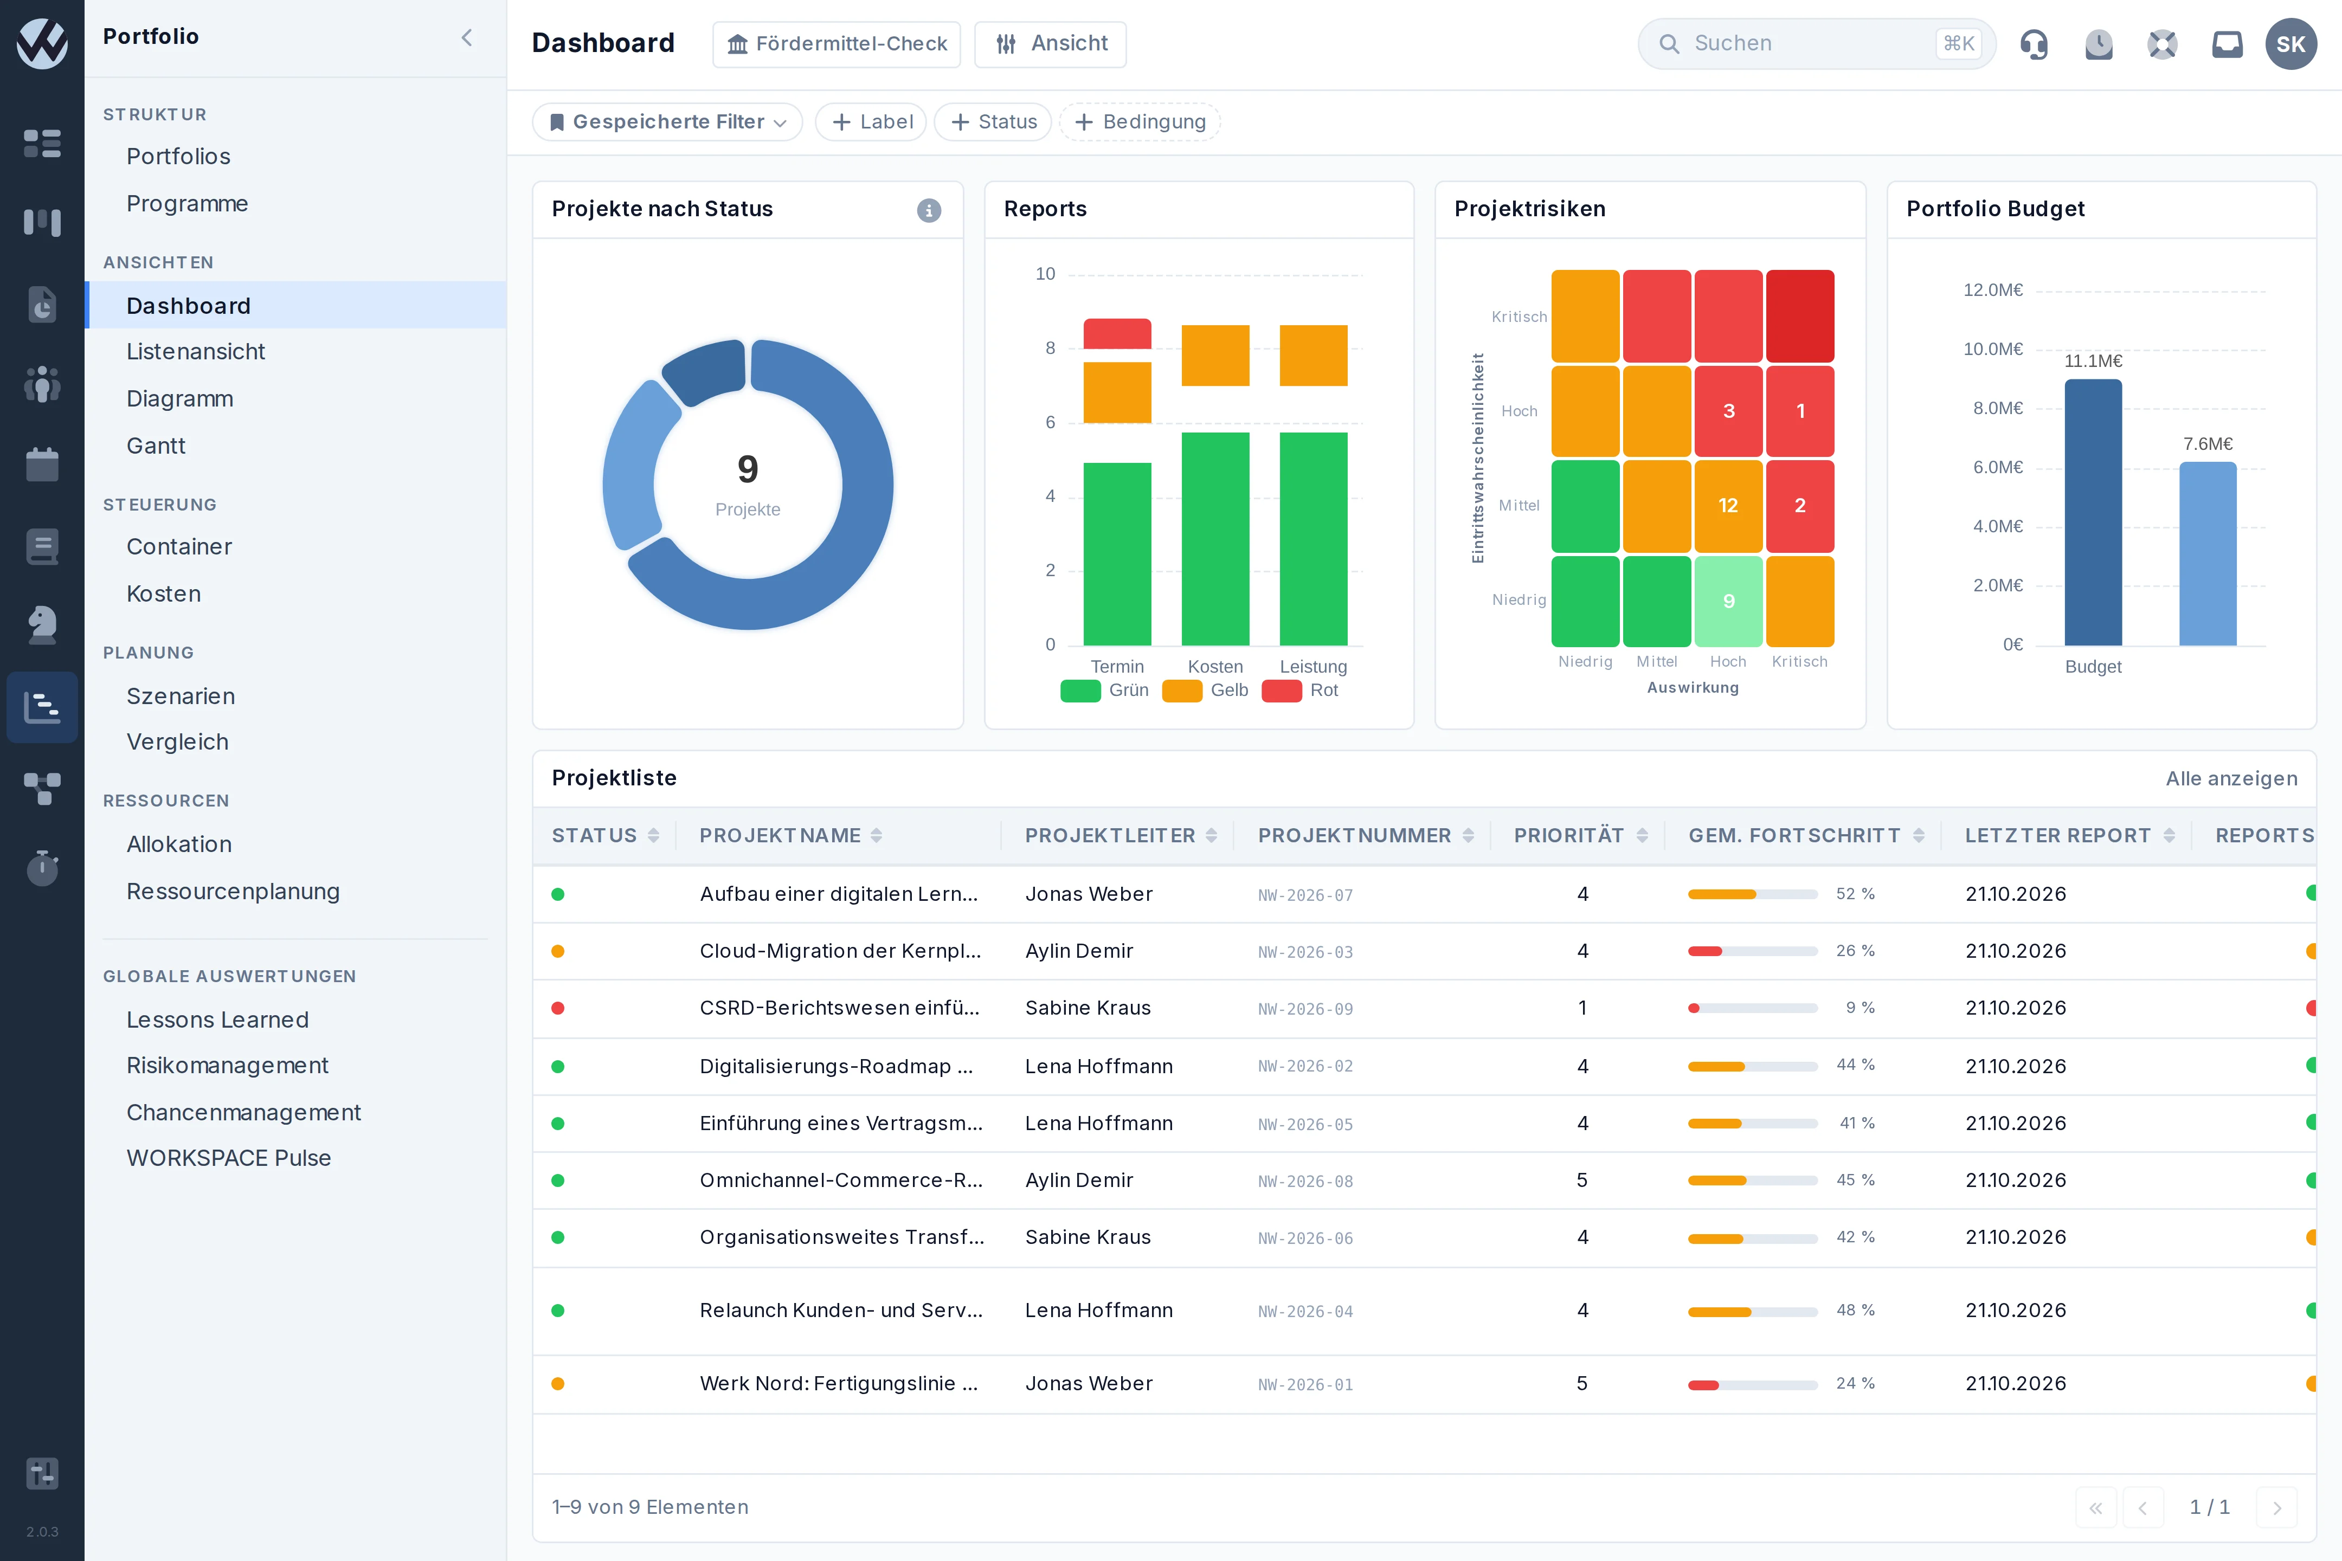Open the SK user avatar menu
This screenshot has height=1561, width=2342.
pyautogui.click(x=2291, y=44)
